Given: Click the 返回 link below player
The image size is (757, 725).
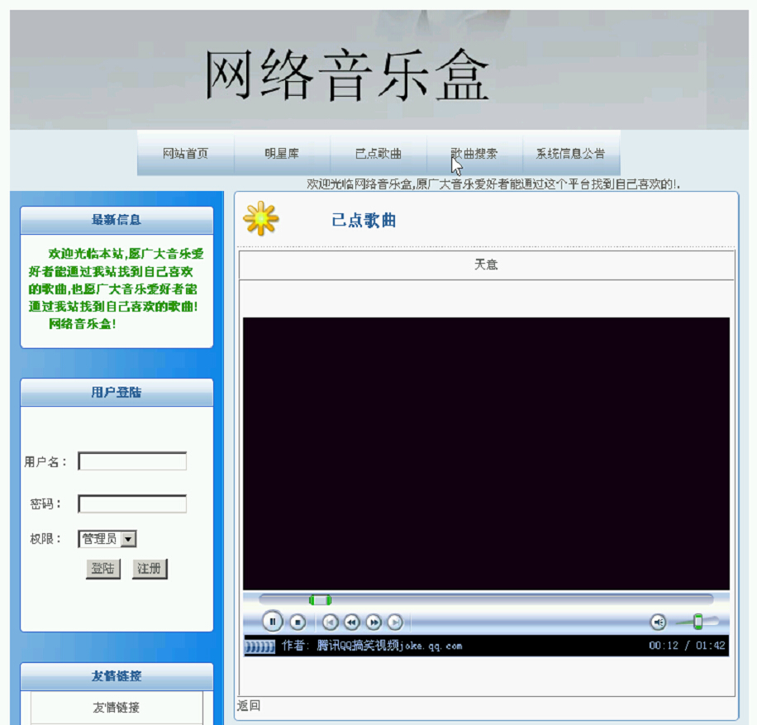Looking at the screenshot, I should point(249,706).
